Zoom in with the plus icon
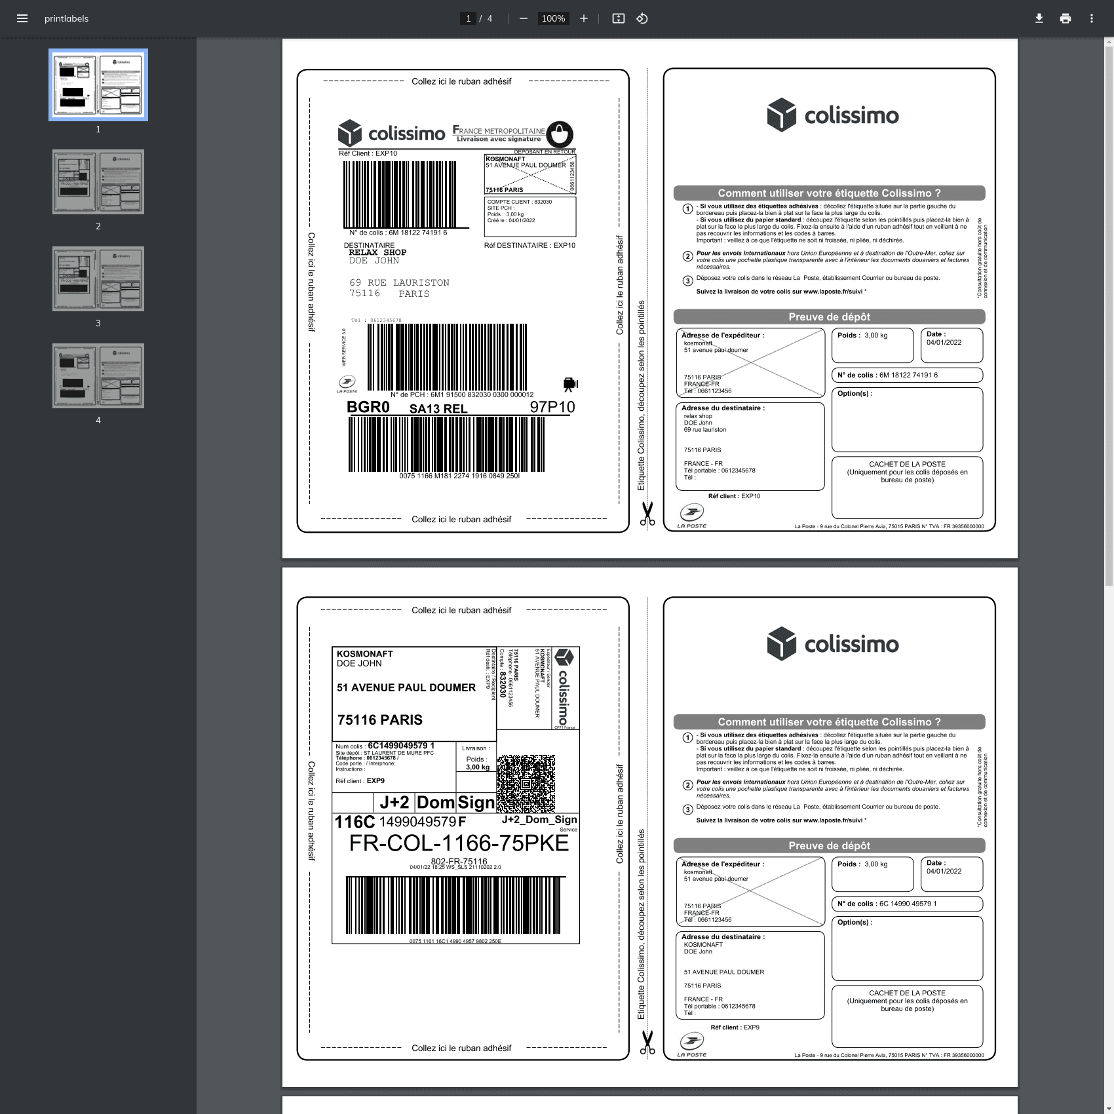Screen dimensions: 1114x1114 point(584,18)
